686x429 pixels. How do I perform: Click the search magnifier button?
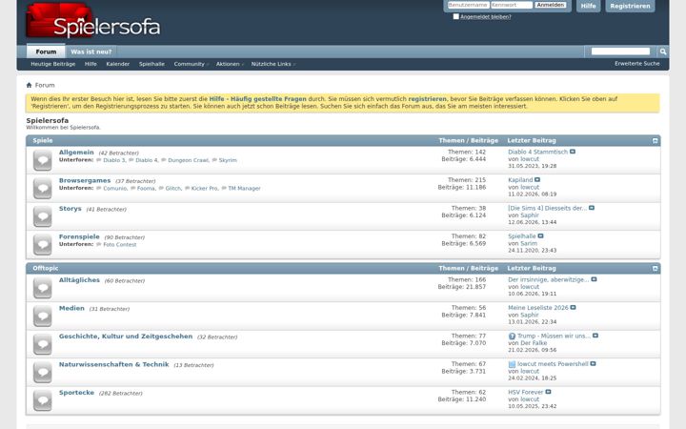pyautogui.click(x=663, y=51)
